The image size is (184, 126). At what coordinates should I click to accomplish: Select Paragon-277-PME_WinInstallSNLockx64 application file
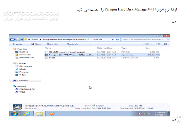(x=71, y=55)
